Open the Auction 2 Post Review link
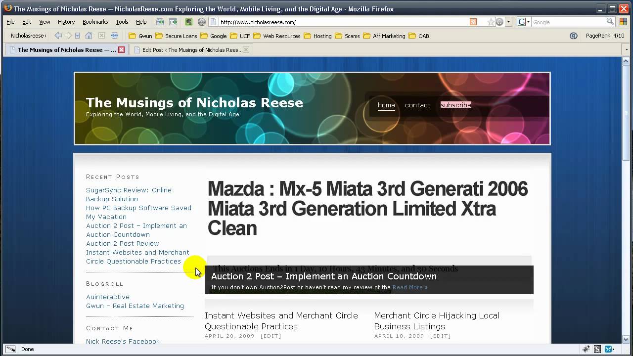 click(x=122, y=243)
